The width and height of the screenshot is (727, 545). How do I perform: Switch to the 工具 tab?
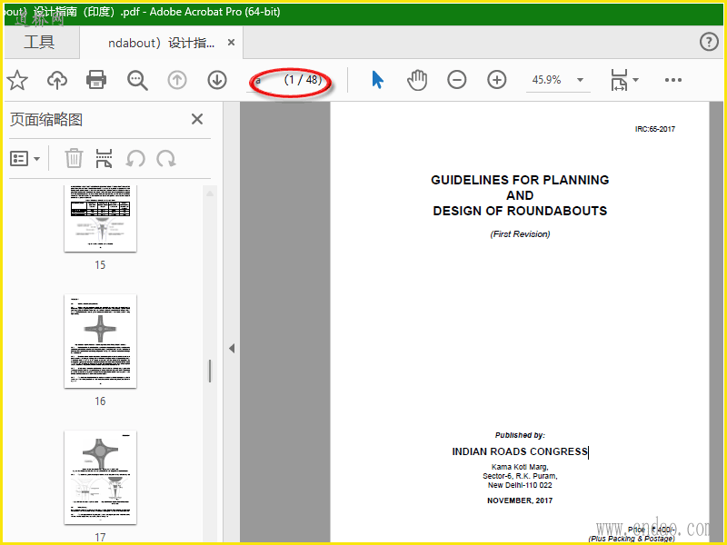tap(39, 42)
